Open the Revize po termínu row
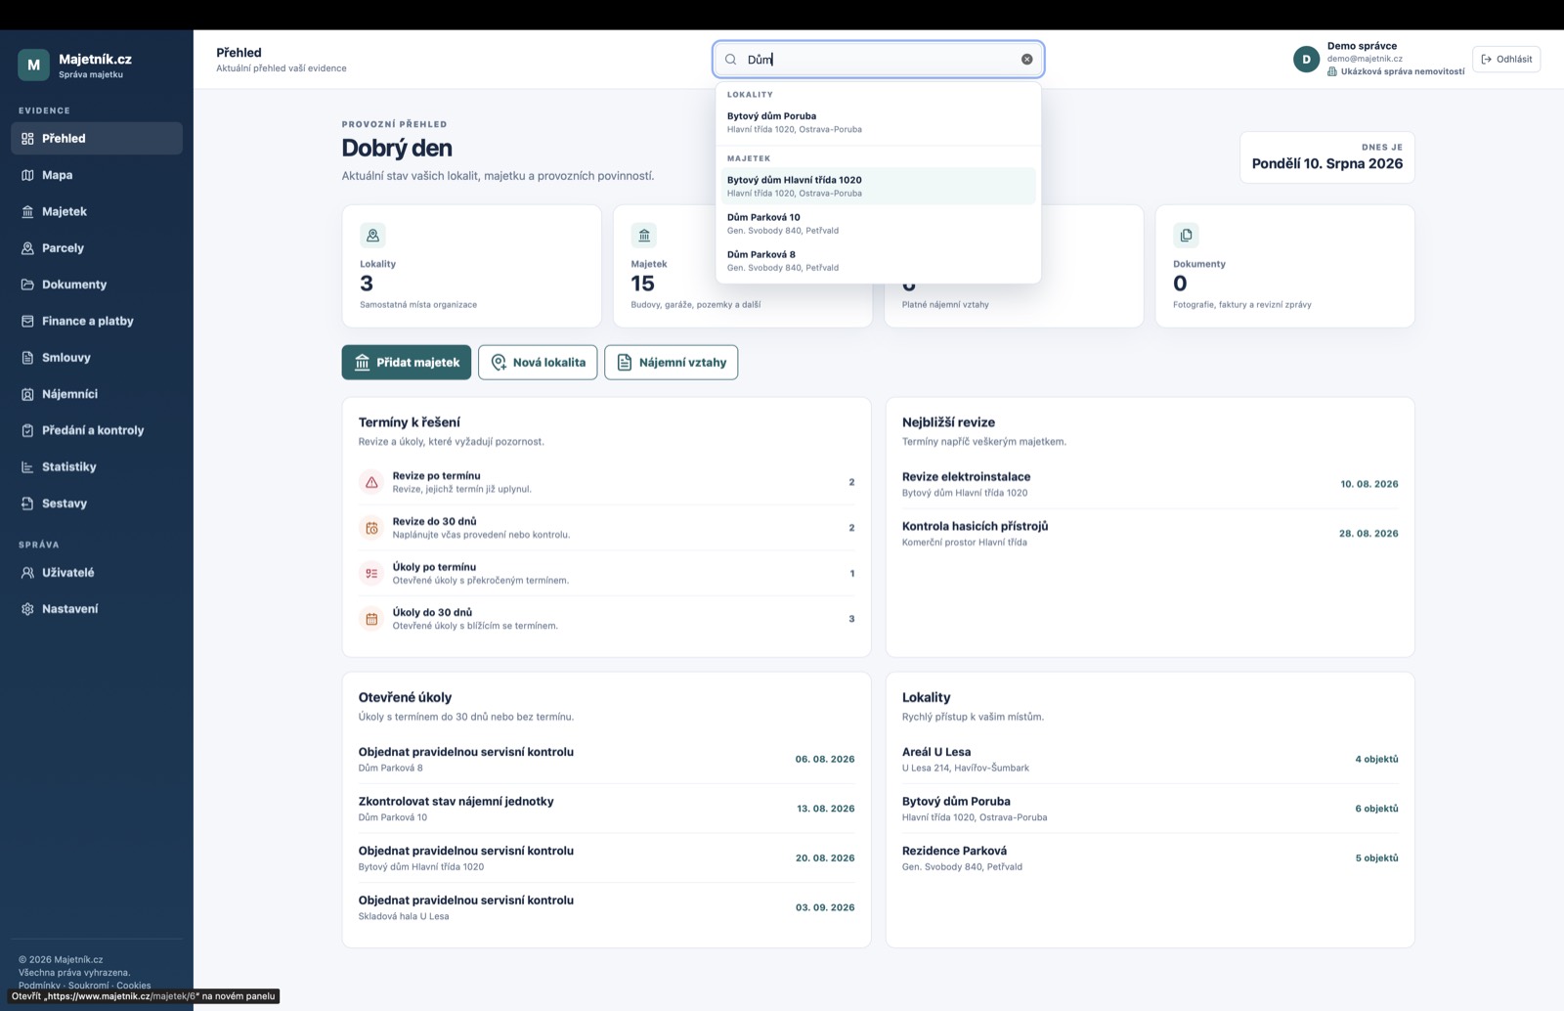1564x1011 pixels. pos(606,482)
